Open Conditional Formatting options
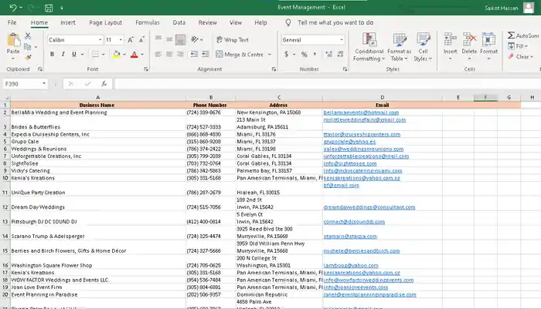The height and width of the screenshot is (309, 541). point(369,47)
